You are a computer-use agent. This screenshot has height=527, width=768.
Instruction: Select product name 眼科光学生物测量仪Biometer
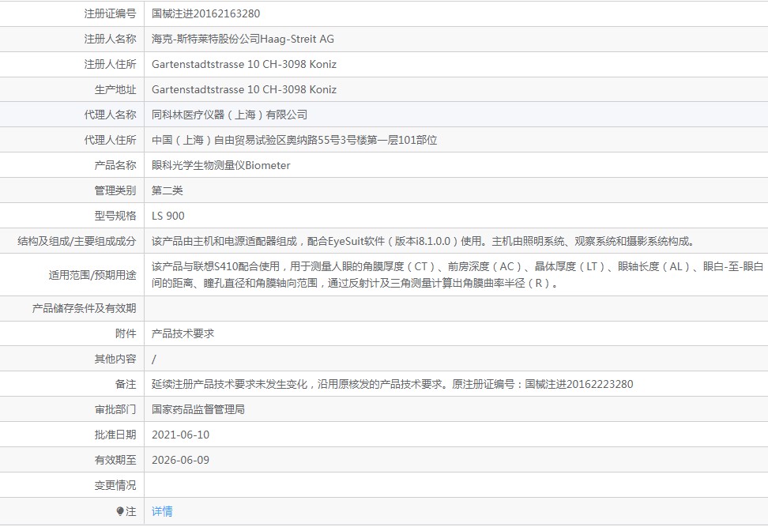[x=221, y=166]
